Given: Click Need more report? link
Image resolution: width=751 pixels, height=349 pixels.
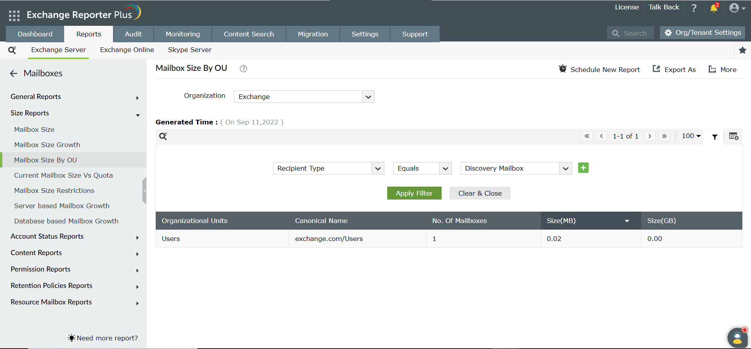Looking at the screenshot, I should click(x=107, y=338).
